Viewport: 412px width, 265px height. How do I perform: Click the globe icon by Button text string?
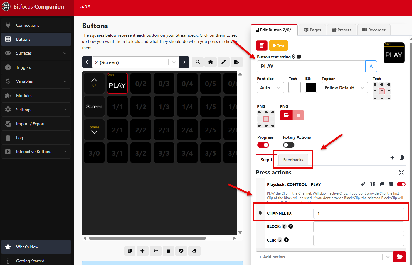point(299,57)
